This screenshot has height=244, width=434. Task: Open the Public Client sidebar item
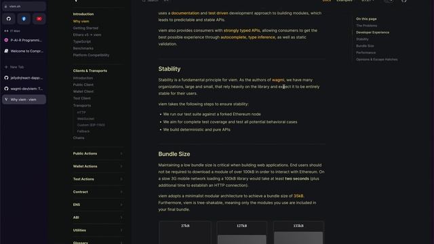tap(83, 85)
